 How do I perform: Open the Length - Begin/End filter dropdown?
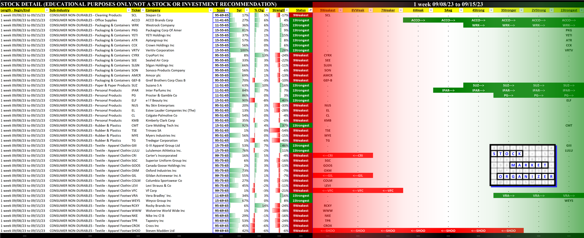pos(46,10)
